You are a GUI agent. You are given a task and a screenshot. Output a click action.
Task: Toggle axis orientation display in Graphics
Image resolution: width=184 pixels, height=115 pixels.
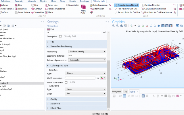coord(167,26)
